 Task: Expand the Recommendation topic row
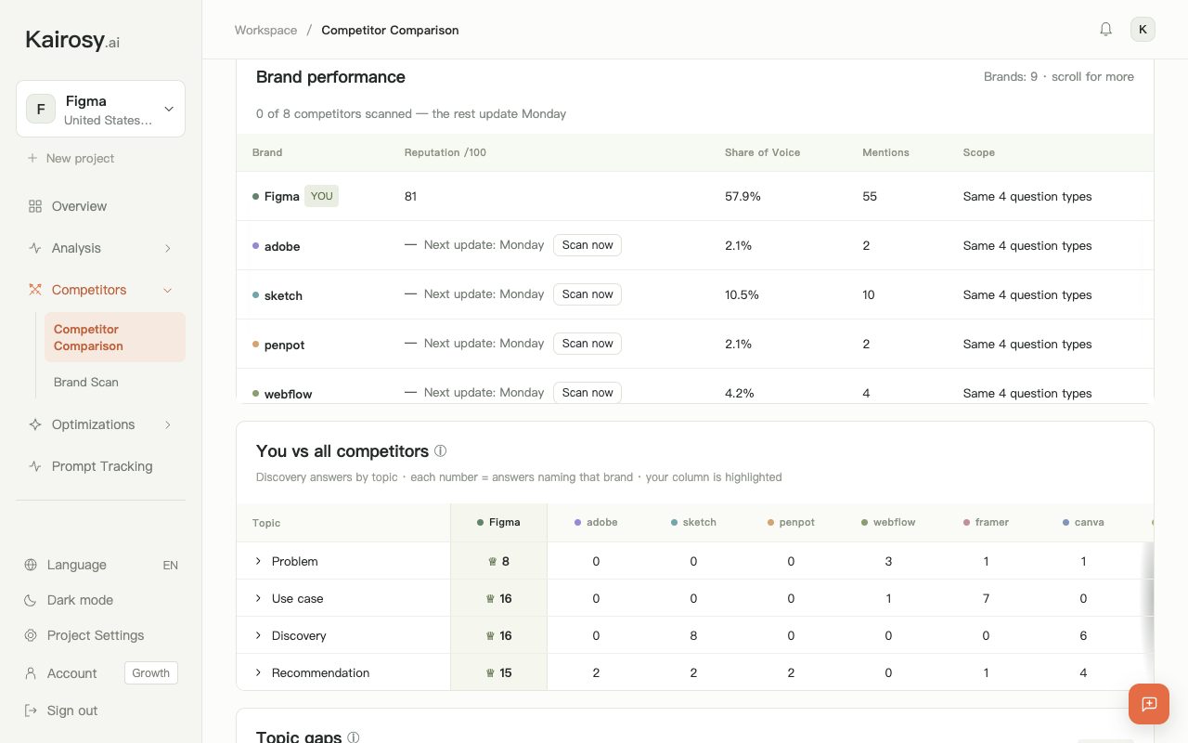tap(258, 672)
